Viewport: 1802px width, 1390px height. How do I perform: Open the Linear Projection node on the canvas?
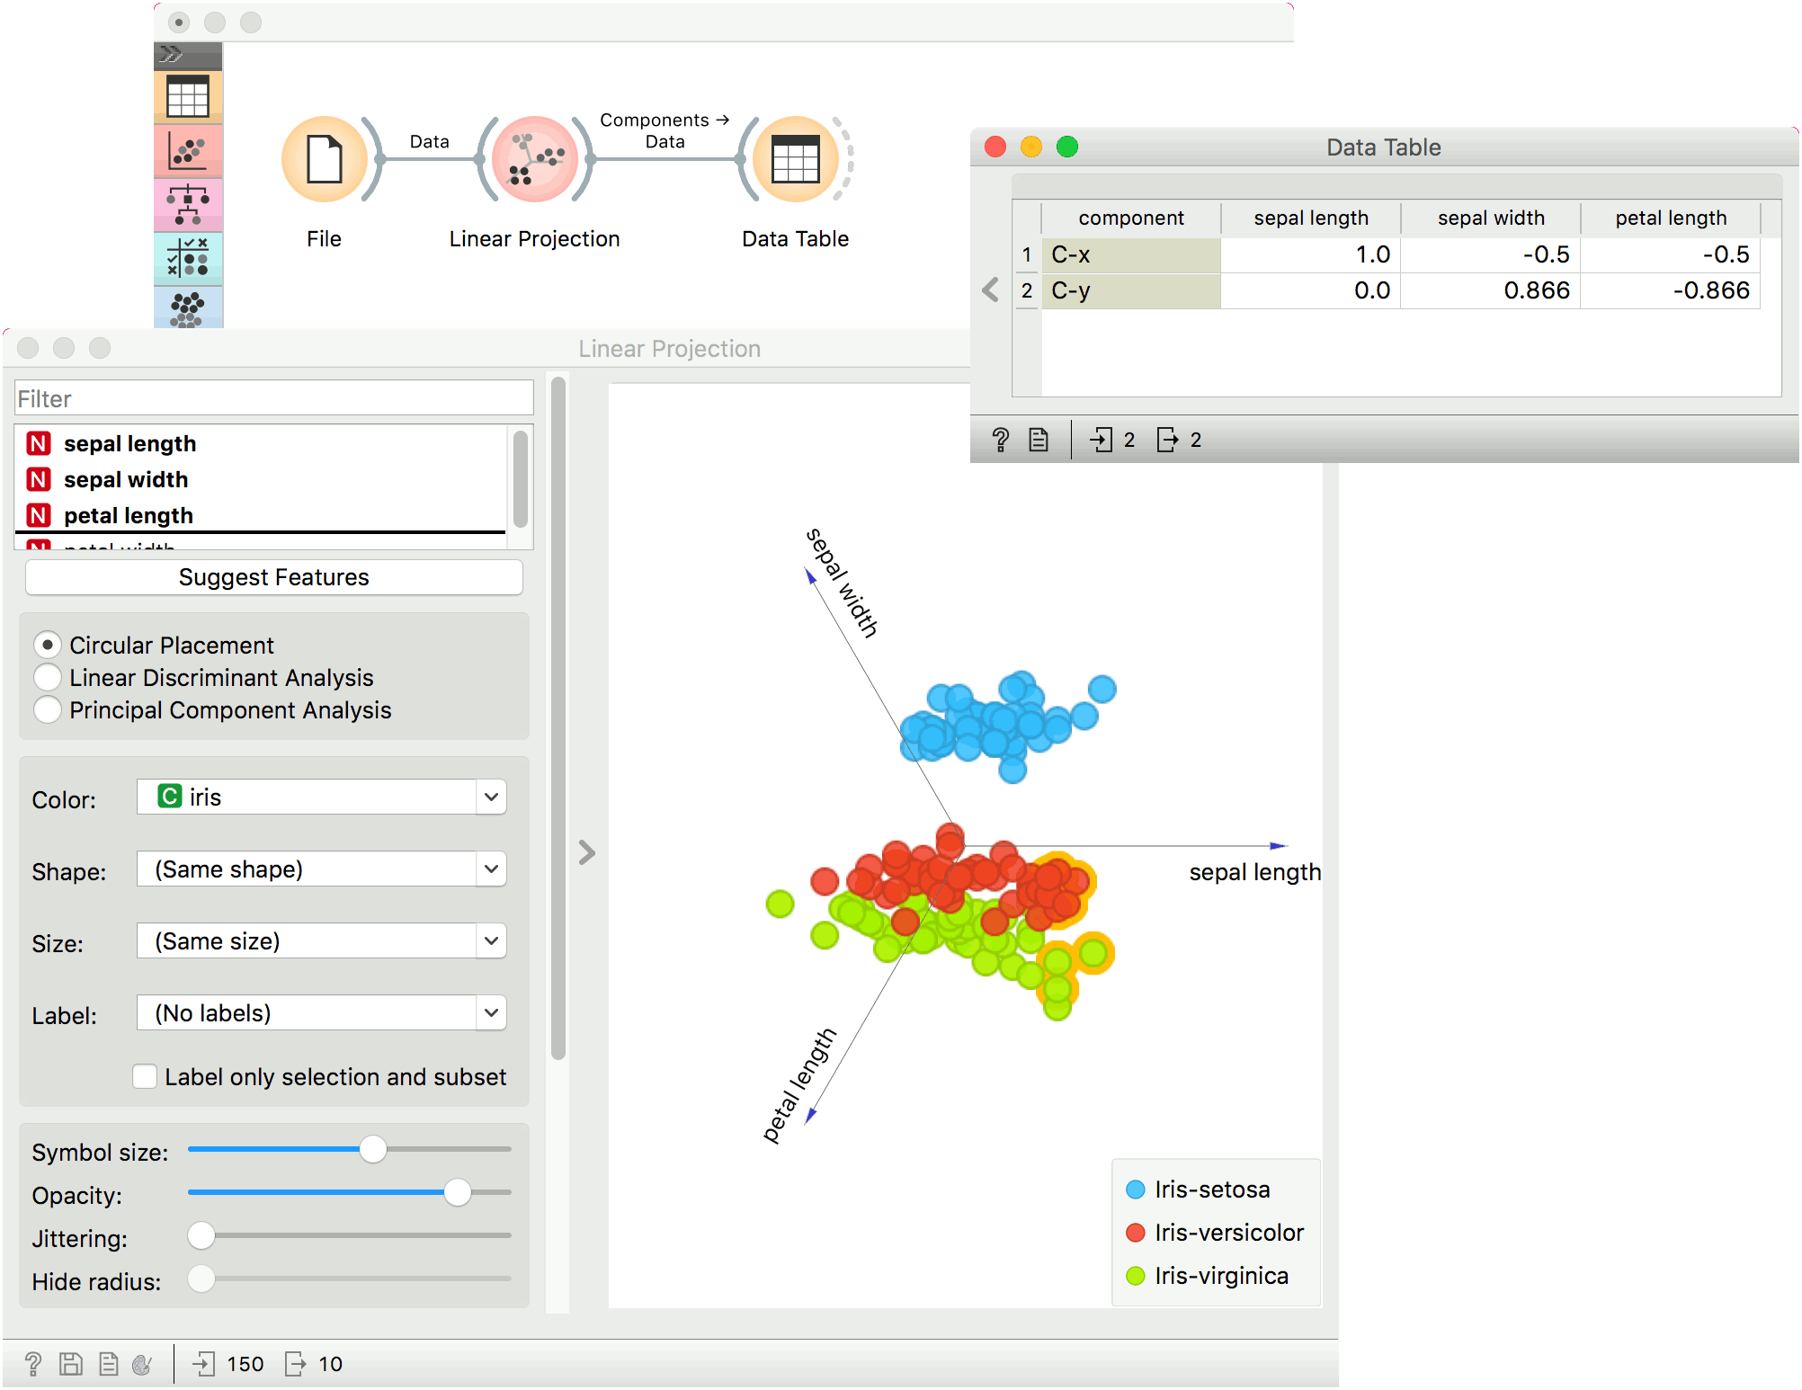point(533,159)
